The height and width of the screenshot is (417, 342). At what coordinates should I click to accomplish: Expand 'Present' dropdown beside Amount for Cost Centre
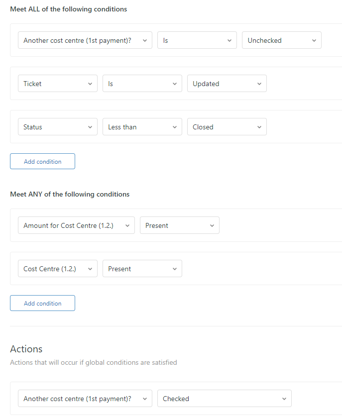179,225
